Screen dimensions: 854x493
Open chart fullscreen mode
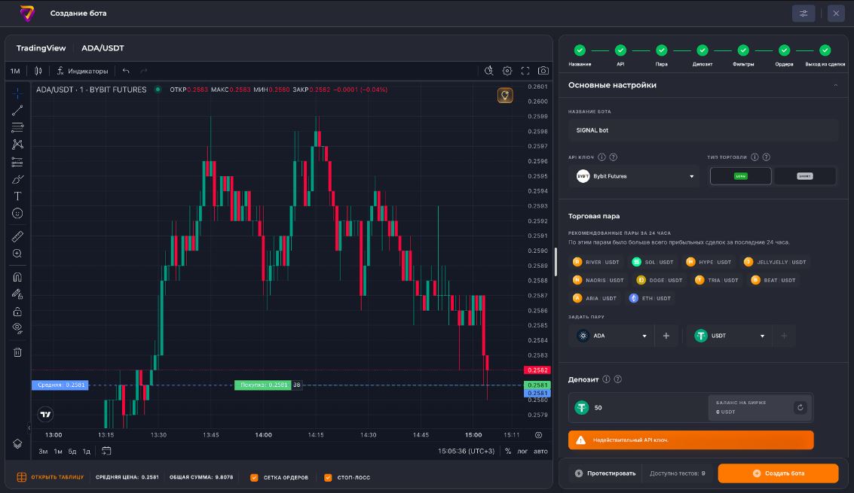525,71
